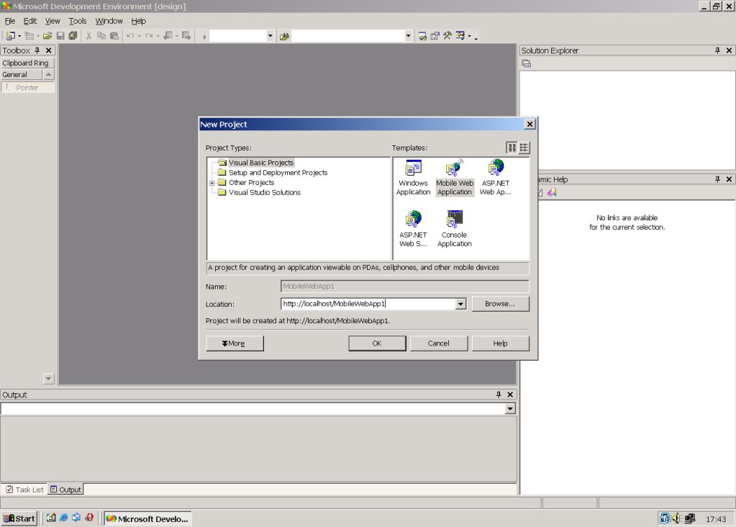Click the Find in Files toolbar icon
The height and width of the screenshot is (527, 736).
click(x=284, y=36)
